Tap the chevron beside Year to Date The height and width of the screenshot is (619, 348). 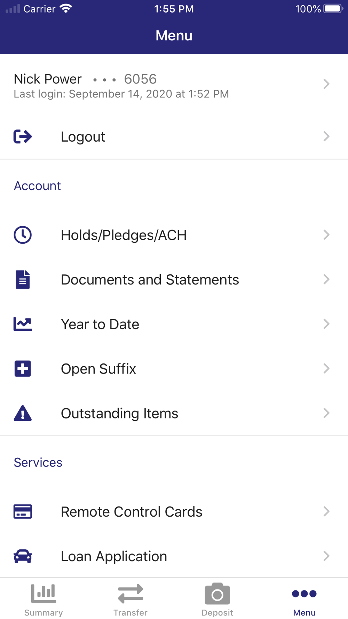click(326, 324)
